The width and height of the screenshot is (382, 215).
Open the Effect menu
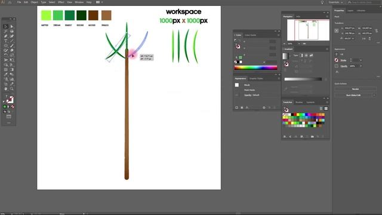(61, 2)
